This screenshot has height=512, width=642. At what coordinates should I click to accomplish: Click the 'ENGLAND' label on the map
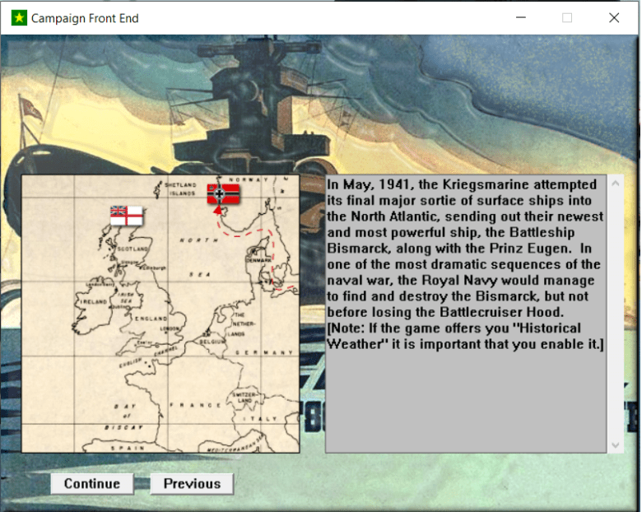[151, 319]
